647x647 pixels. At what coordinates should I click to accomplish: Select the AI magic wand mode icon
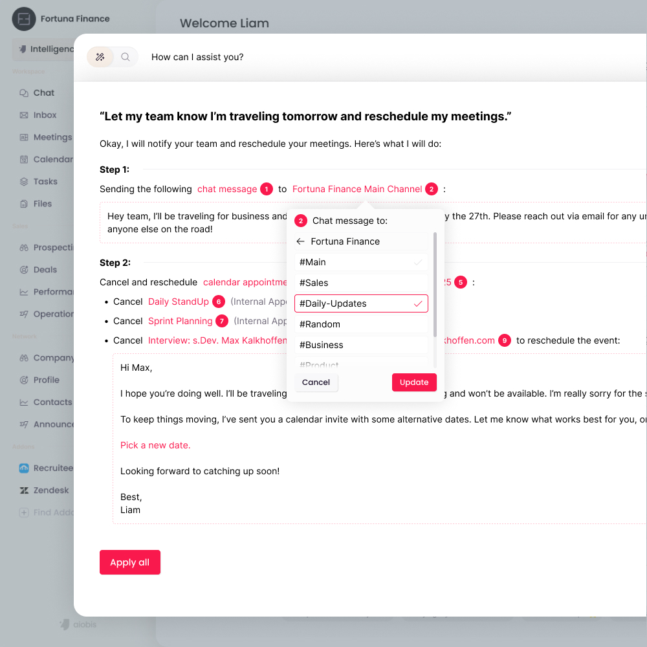pos(100,57)
